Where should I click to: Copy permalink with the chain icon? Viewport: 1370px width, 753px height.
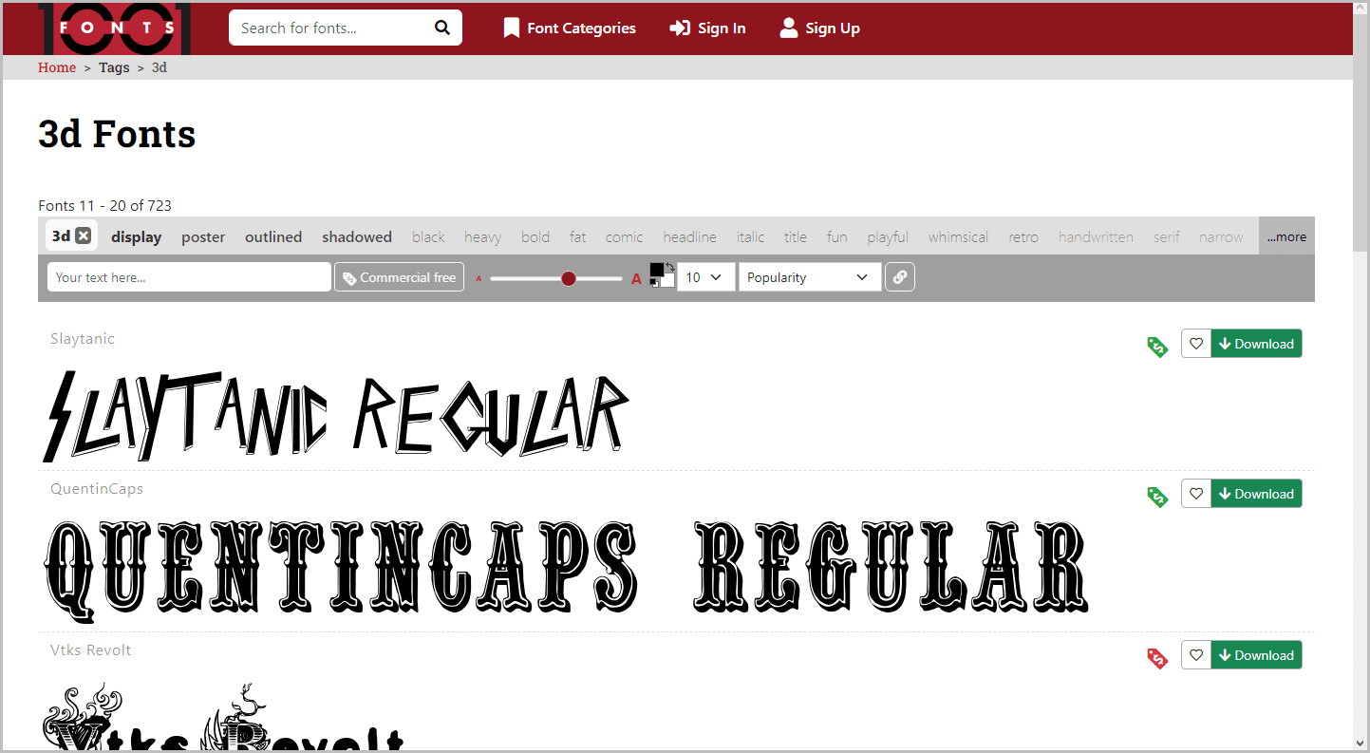coord(900,277)
